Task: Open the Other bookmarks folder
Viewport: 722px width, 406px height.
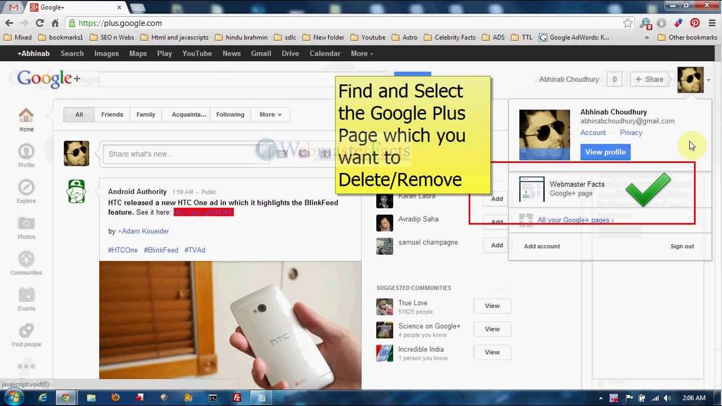Action: (687, 37)
